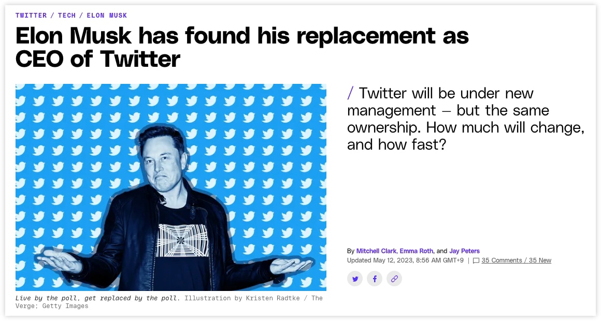The image size is (601, 321).
Task: View author Jay Peters' profile
Action: (465, 251)
